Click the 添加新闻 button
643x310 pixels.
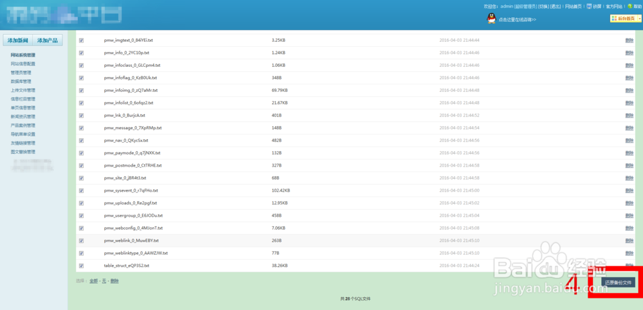click(17, 40)
